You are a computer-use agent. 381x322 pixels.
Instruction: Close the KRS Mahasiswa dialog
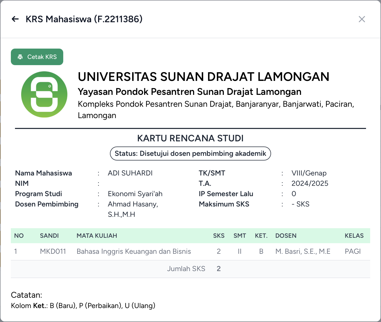coord(362,19)
